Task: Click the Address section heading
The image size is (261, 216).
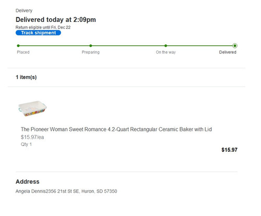Action: click(x=28, y=182)
